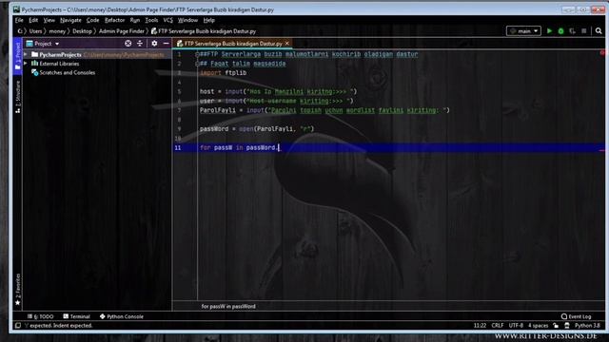This screenshot has height=342, width=609.
Task: Open the Help menu
Action: (209, 20)
